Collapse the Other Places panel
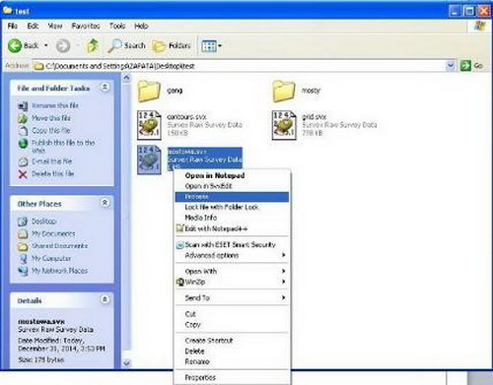 tap(105, 203)
